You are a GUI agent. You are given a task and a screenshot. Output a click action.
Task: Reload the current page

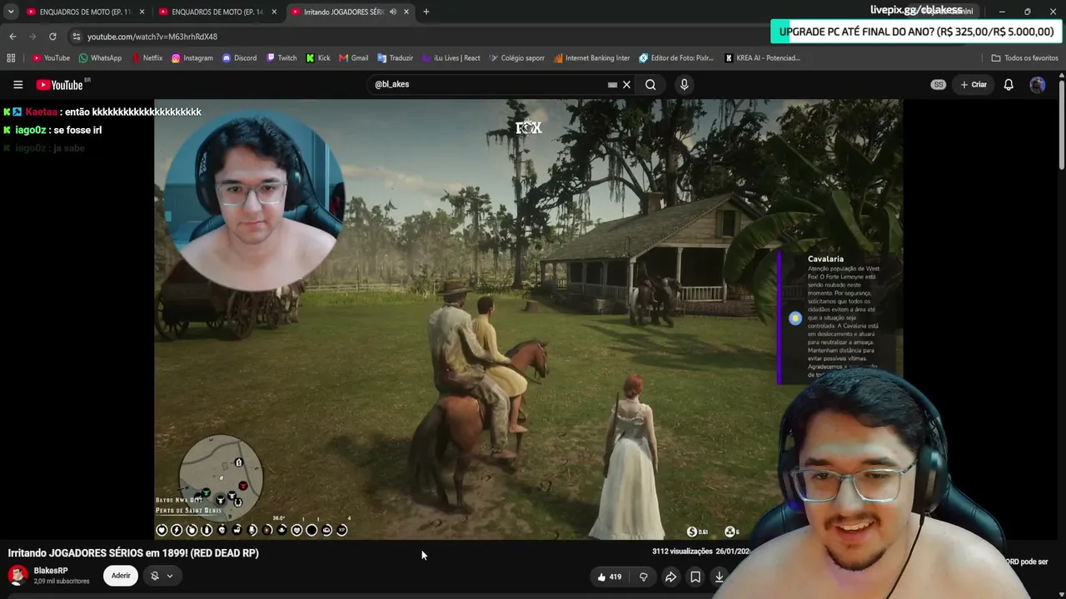point(52,37)
